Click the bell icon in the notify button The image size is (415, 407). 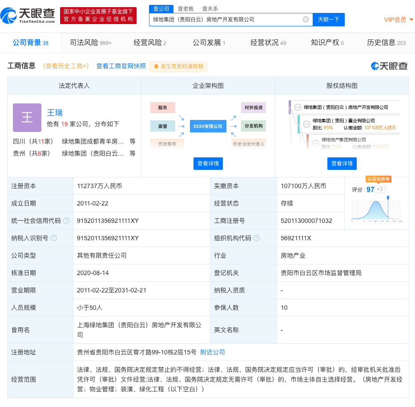[x=156, y=66]
